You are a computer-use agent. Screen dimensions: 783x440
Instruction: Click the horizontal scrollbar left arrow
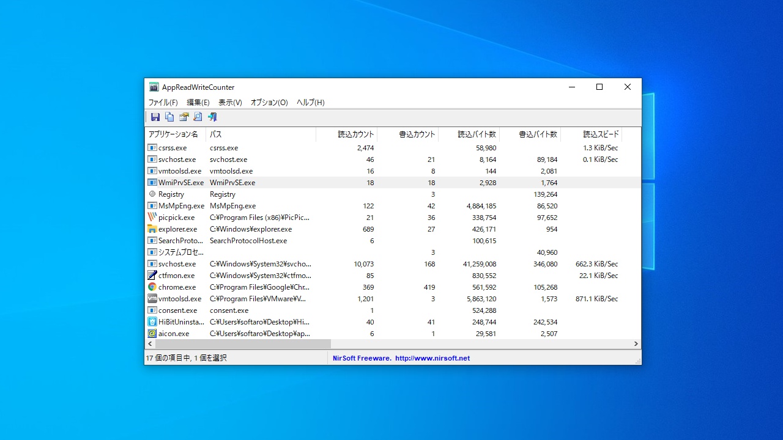point(150,344)
